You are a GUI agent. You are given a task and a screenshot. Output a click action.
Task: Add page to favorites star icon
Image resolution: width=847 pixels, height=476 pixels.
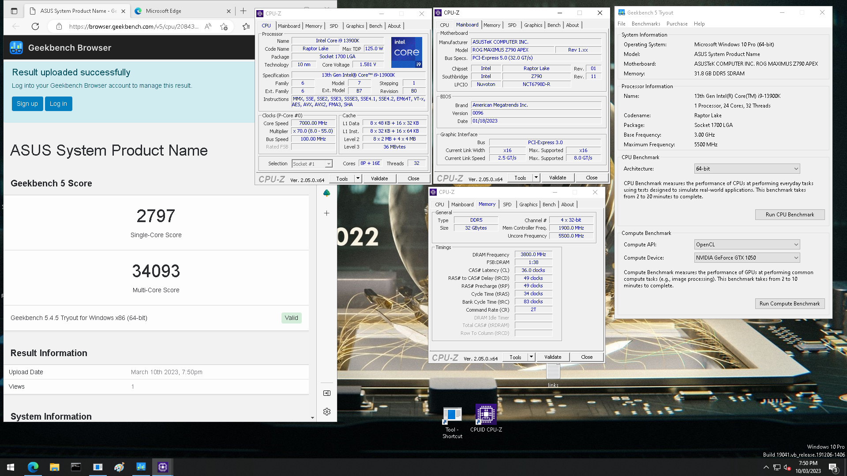[224, 26]
